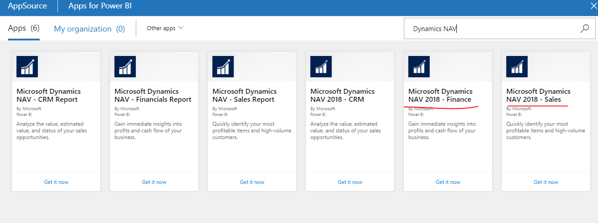Screen dimensions: 598x223
Task: Click 'By Microsoft' on NAV 2018 - CRM card
Action: (x=323, y=109)
